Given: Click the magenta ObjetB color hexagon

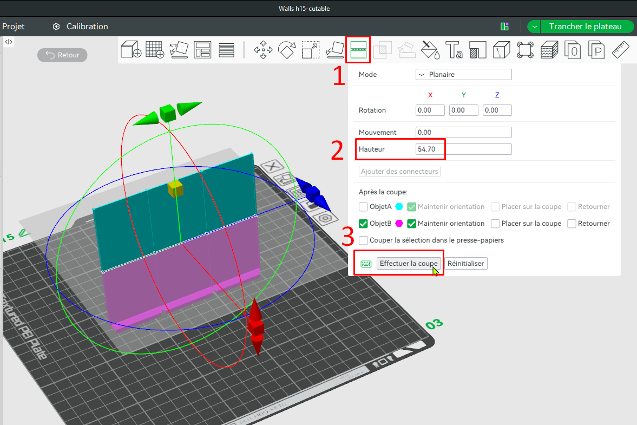Looking at the screenshot, I should point(399,224).
